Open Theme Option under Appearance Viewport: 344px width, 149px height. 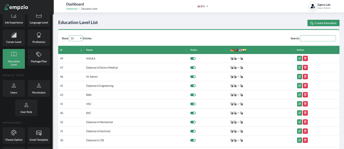click(14, 136)
